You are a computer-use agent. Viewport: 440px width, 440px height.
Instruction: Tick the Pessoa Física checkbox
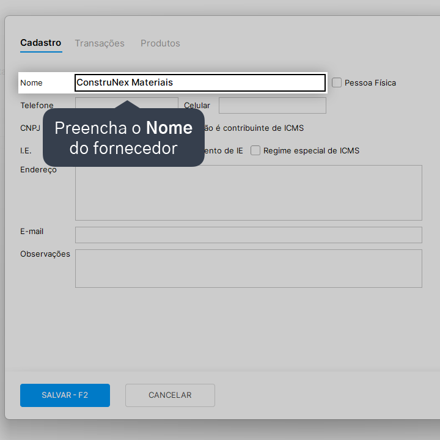[337, 82]
